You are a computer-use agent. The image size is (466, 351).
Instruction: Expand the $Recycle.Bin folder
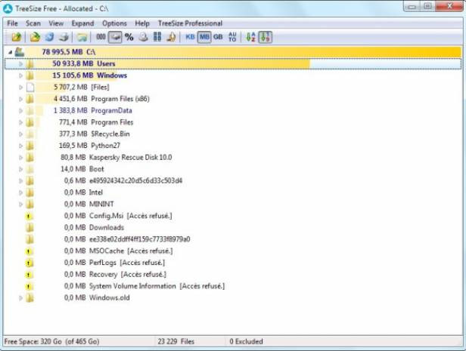pos(20,134)
